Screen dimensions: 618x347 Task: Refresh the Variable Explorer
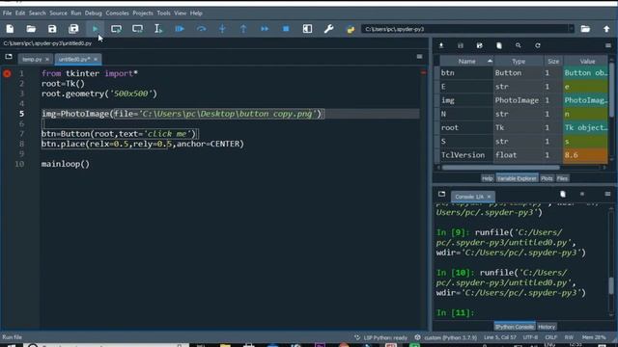pos(538,45)
